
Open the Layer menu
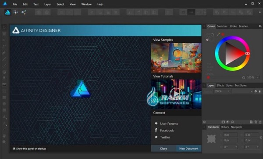point(47,4)
